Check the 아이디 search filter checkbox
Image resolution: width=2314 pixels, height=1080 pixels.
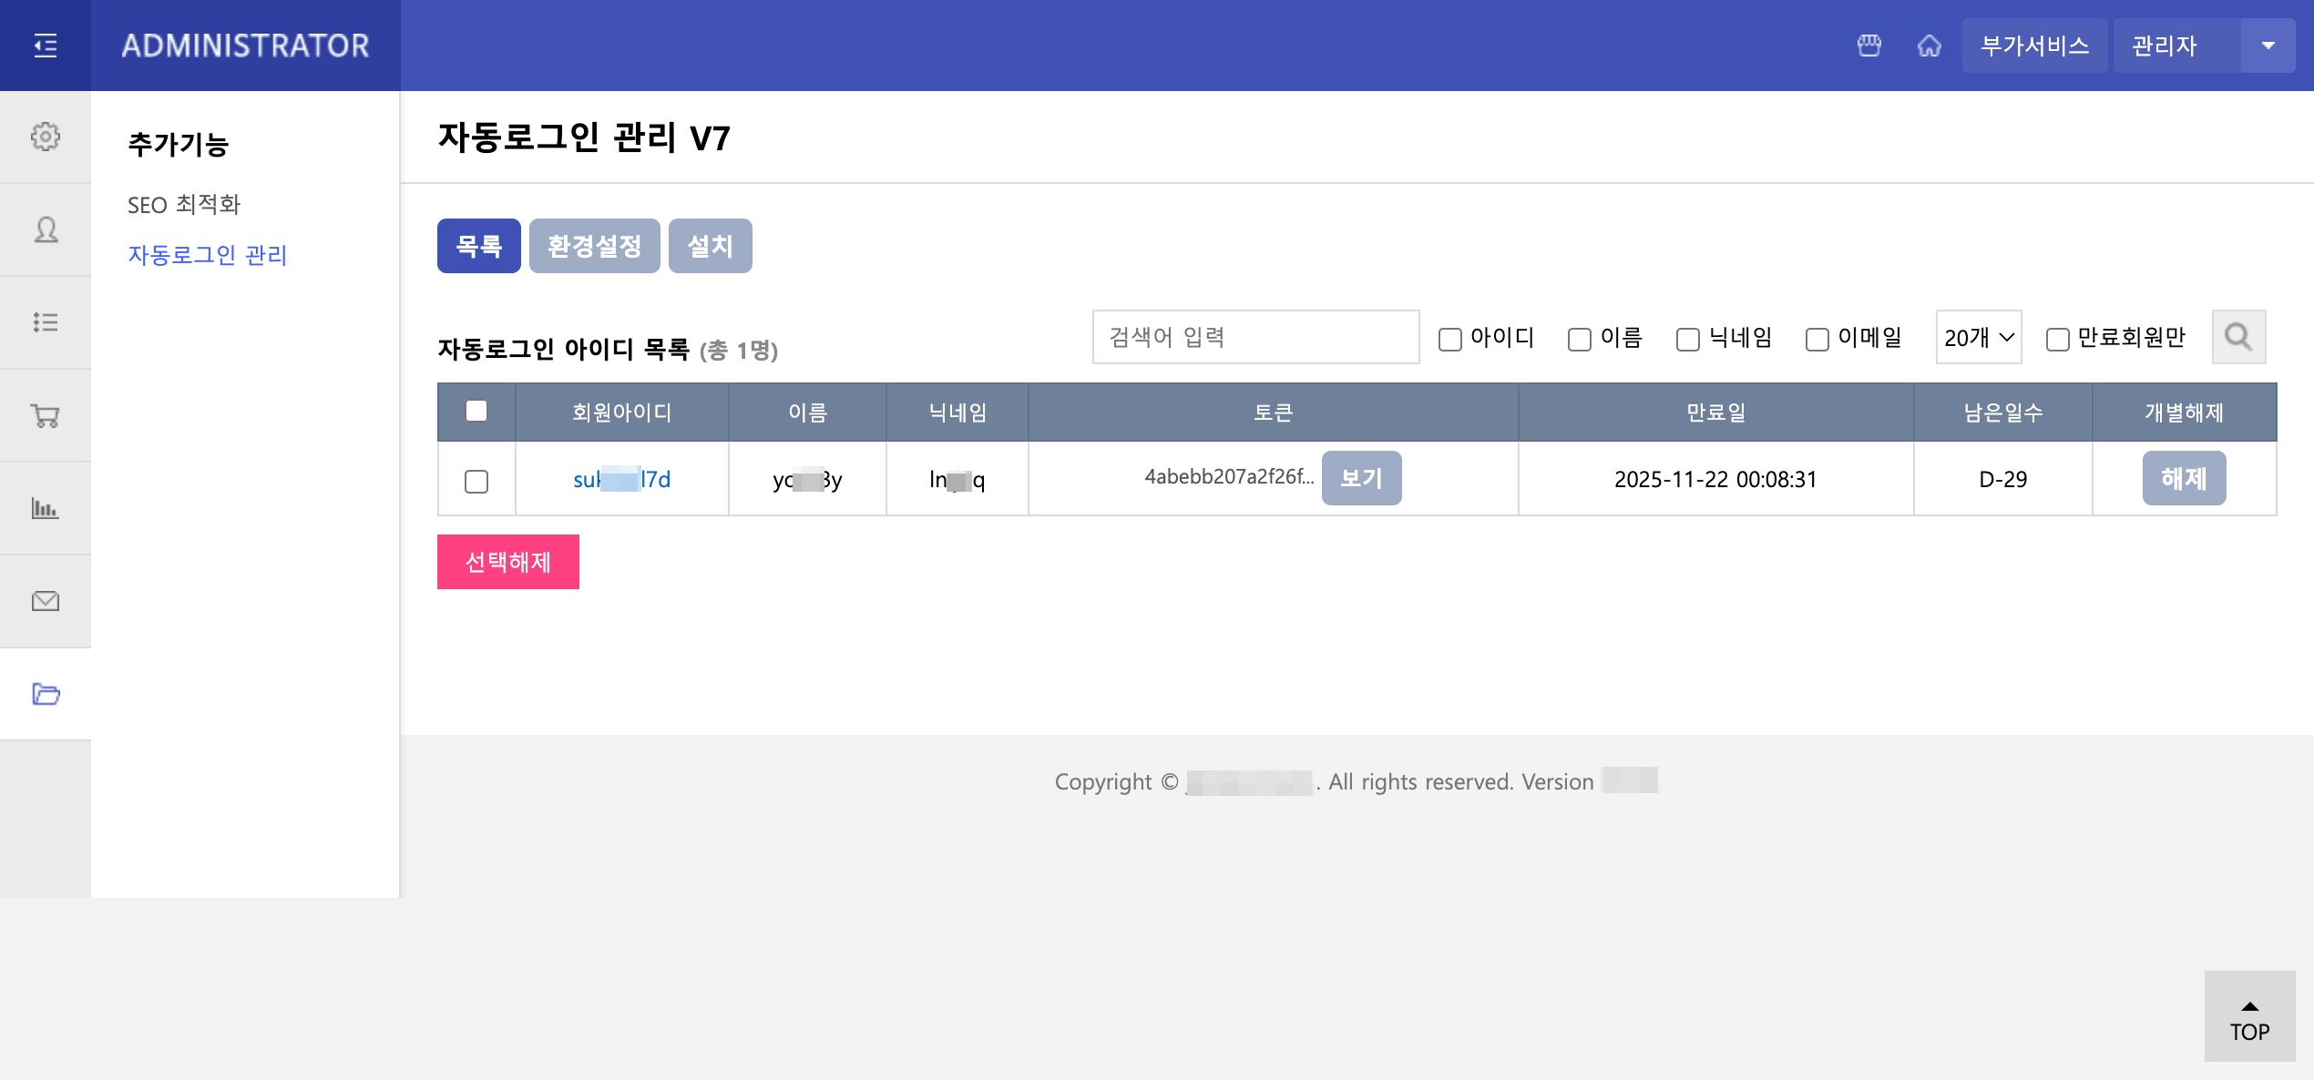click(1449, 338)
